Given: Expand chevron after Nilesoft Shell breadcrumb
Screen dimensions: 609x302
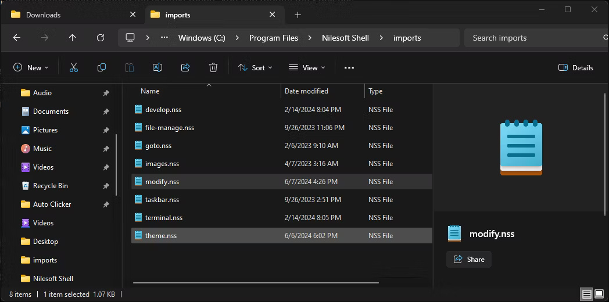Looking at the screenshot, I should pyautogui.click(x=381, y=38).
